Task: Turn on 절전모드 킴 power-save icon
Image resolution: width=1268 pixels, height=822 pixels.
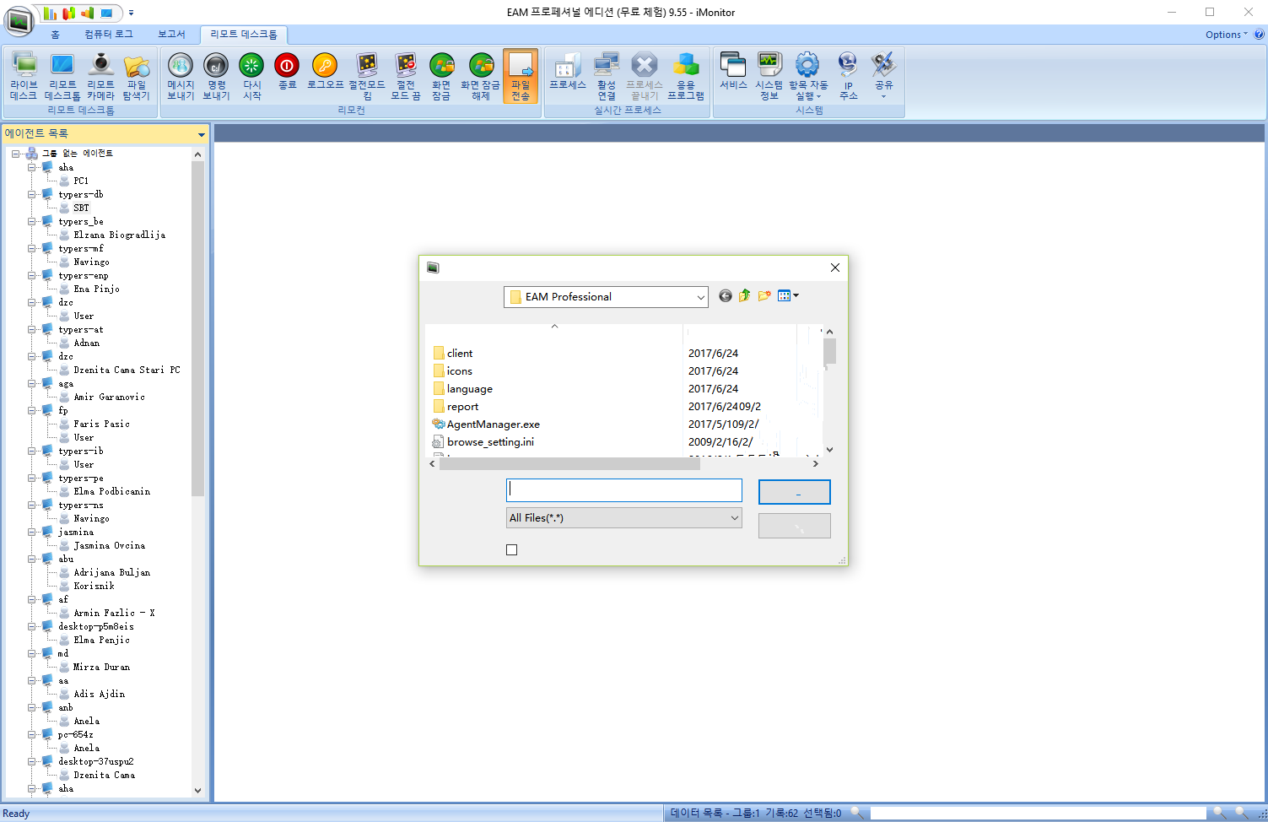Action: click(x=367, y=76)
